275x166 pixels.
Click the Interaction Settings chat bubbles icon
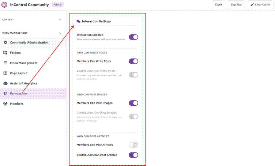pyautogui.click(x=78, y=21)
